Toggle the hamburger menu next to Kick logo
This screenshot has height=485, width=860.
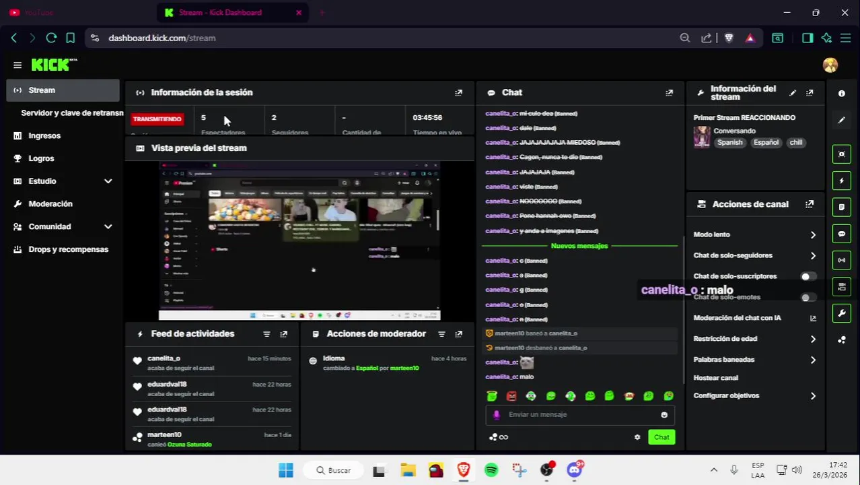point(17,65)
